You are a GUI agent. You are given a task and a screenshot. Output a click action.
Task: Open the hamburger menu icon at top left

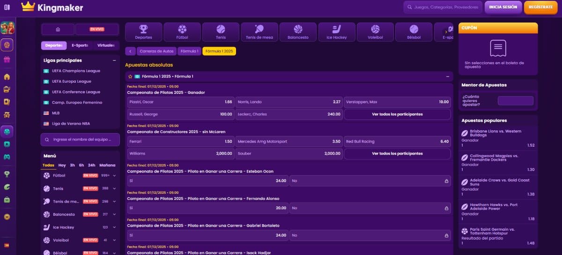tap(7, 7)
